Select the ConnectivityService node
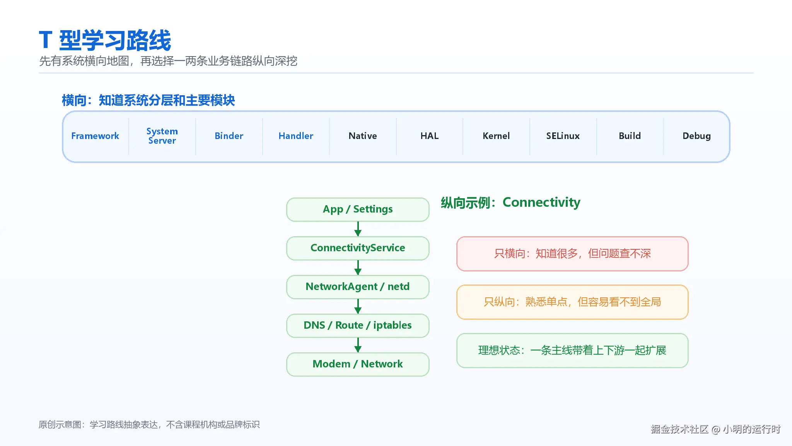Image resolution: width=792 pixels, height=446 pixels. tap(358, 248)
